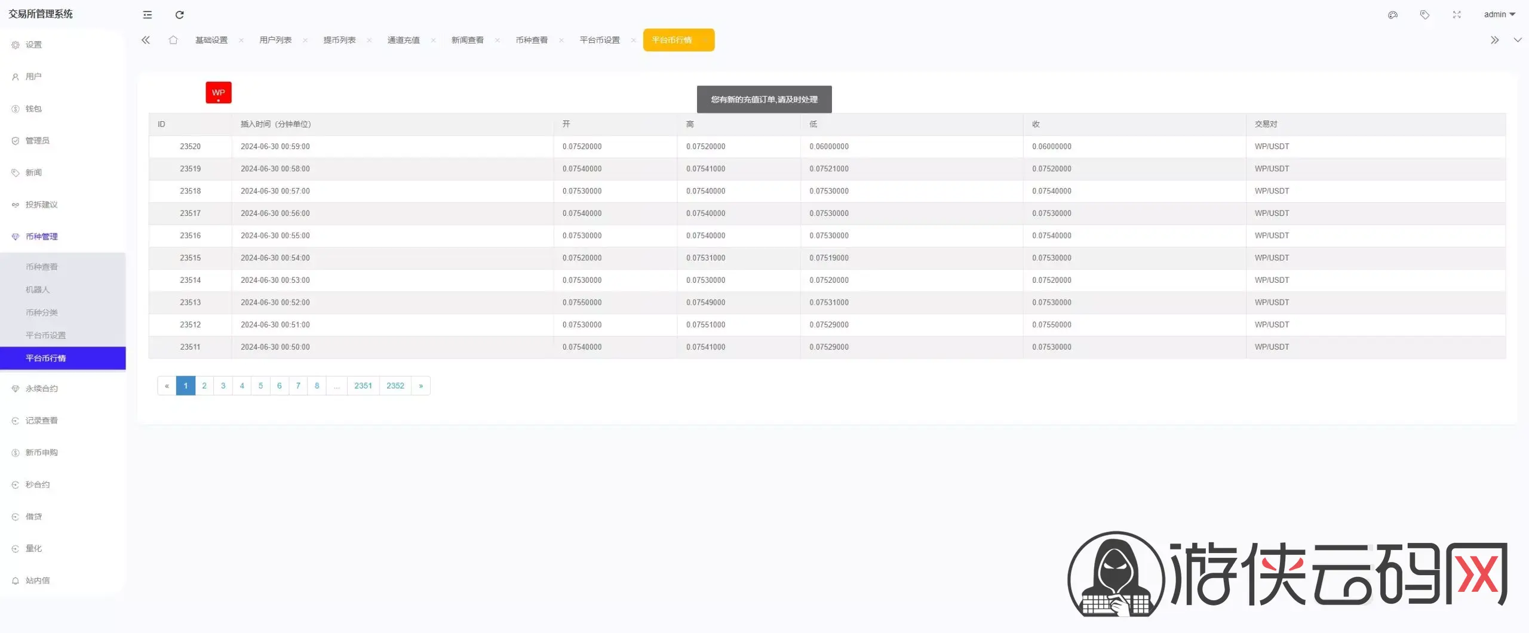Go to page 2352 in pagination

pyautogui.click(x=395, y=386)
